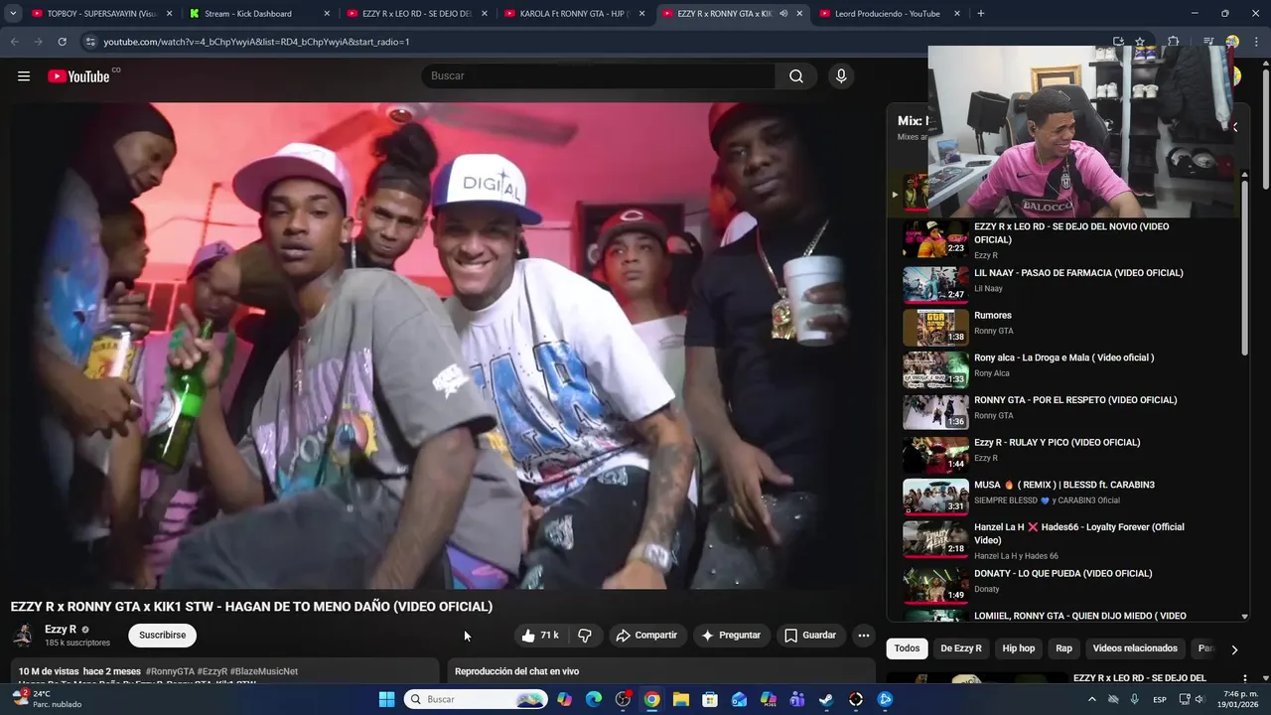Select the Rap filter chip

click(1063, 648)
